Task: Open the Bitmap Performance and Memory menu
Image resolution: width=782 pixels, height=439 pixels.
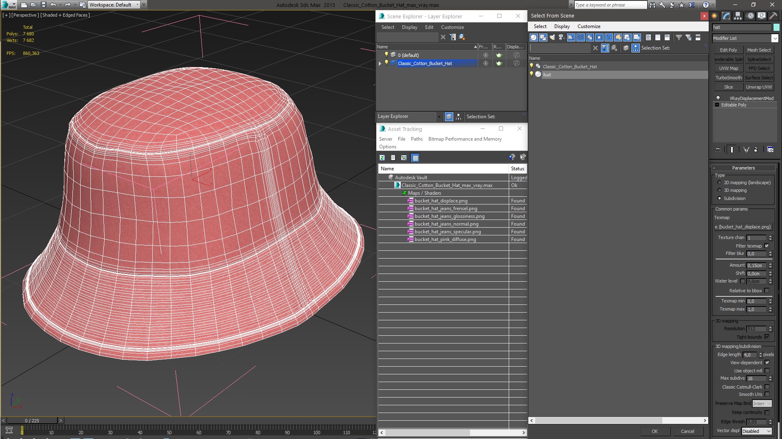Action: click(x=465, y=139)
